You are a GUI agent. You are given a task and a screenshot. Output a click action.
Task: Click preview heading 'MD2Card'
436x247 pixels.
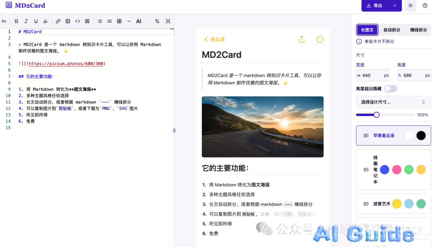click(221, 55)
